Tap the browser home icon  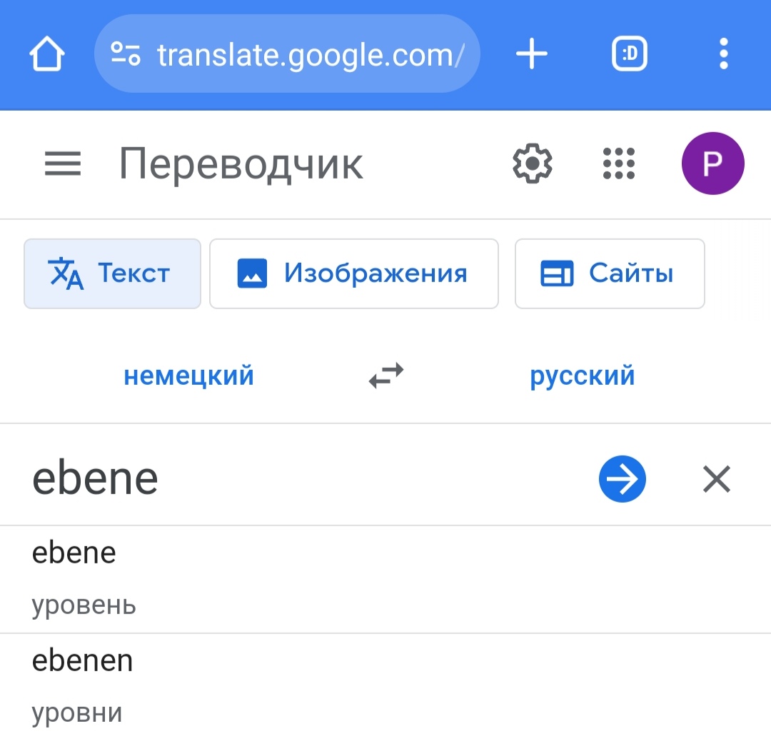pos(47,55)
